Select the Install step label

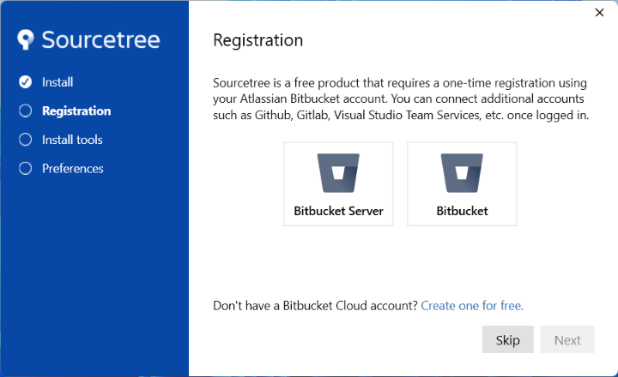(x=58, y=82)
